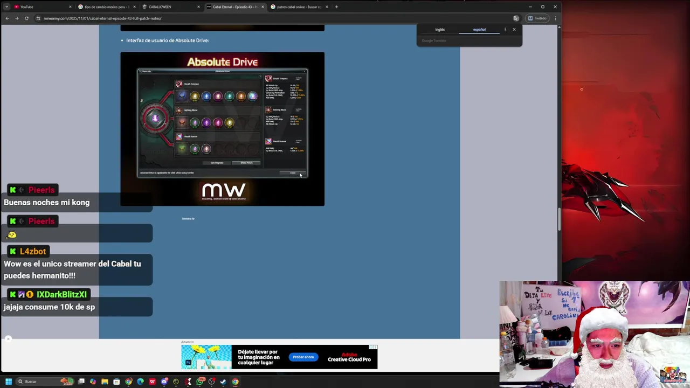Close the YouTube tab

click(70, 7)
